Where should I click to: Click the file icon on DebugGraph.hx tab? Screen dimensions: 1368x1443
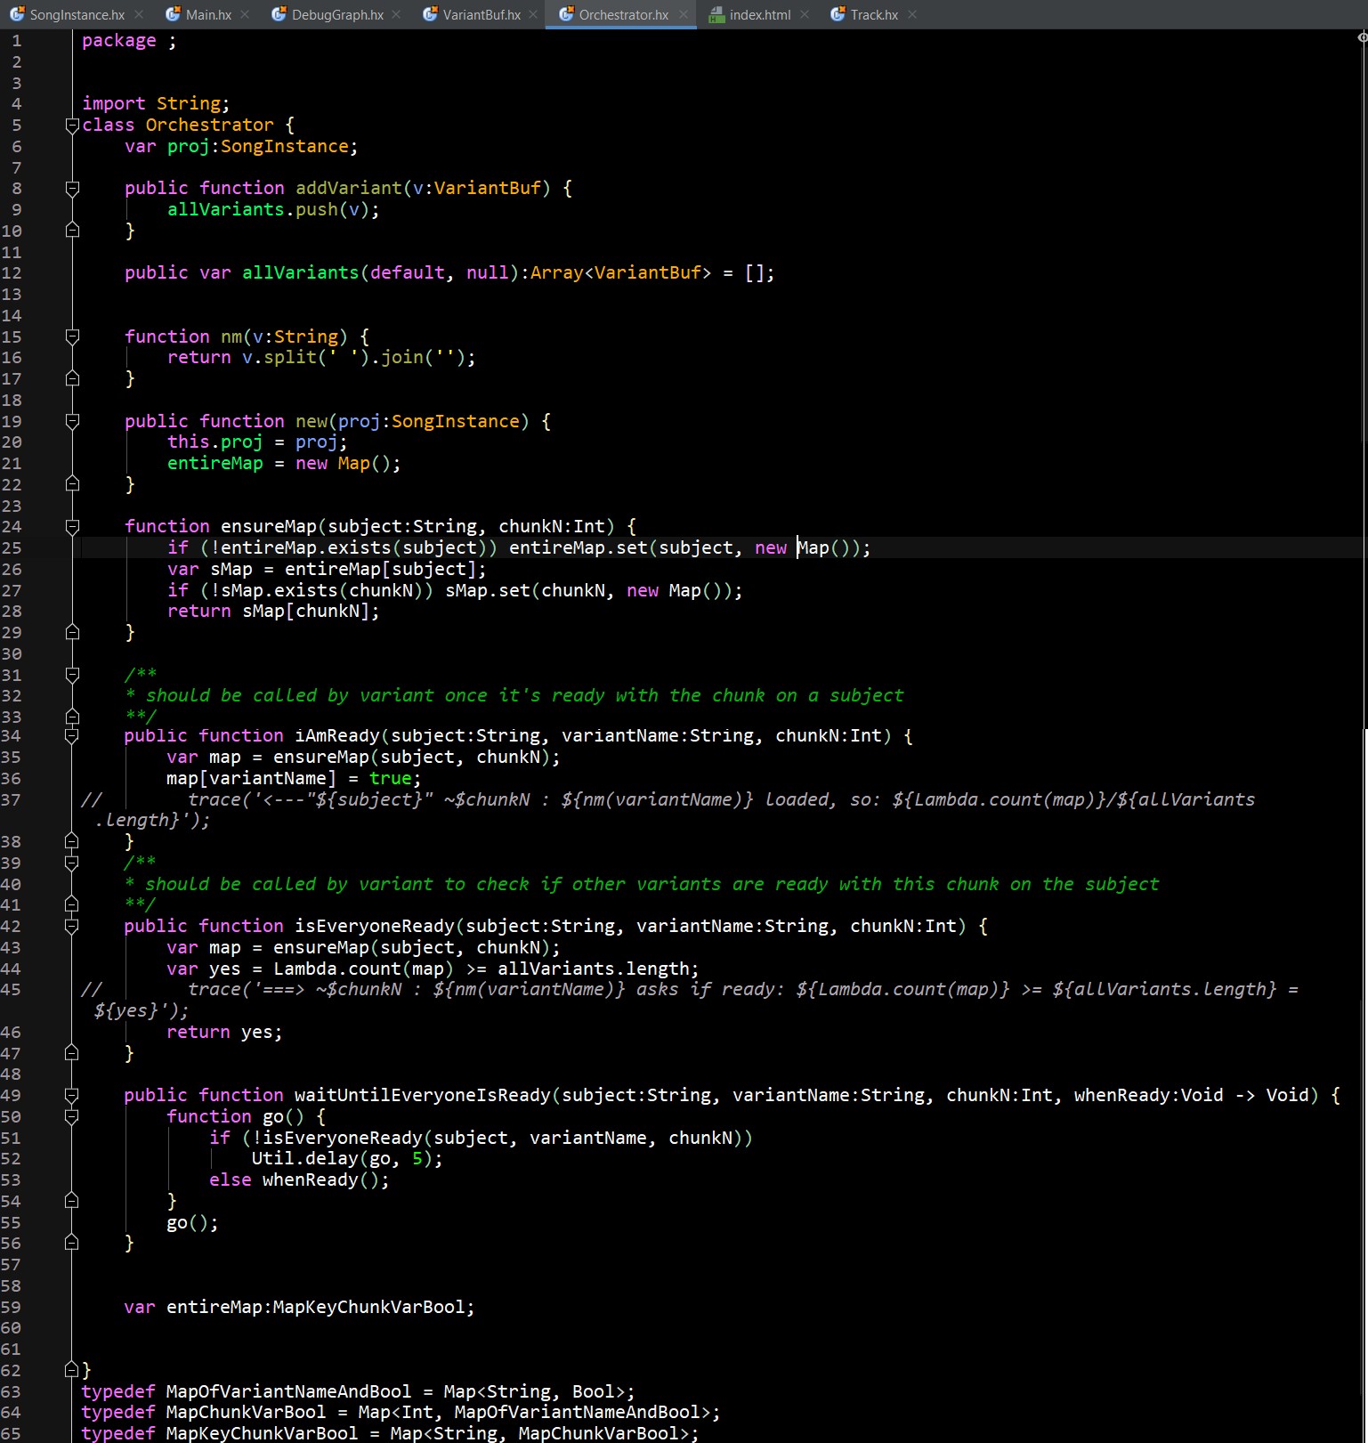[x=279, y=14]
